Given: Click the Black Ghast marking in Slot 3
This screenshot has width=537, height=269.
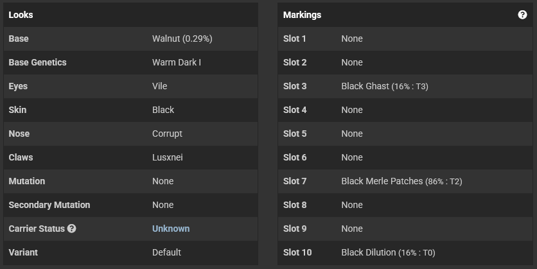Looking at the screenshot, I should [385, 86].
